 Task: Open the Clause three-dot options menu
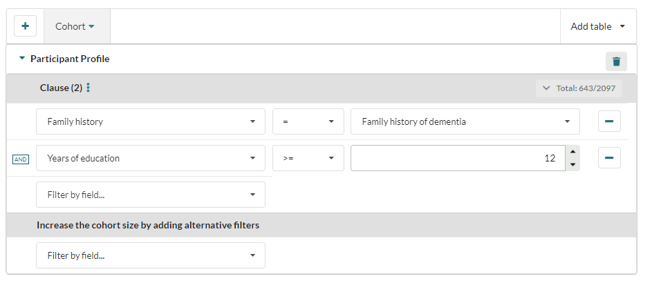[x=89, y=88]
